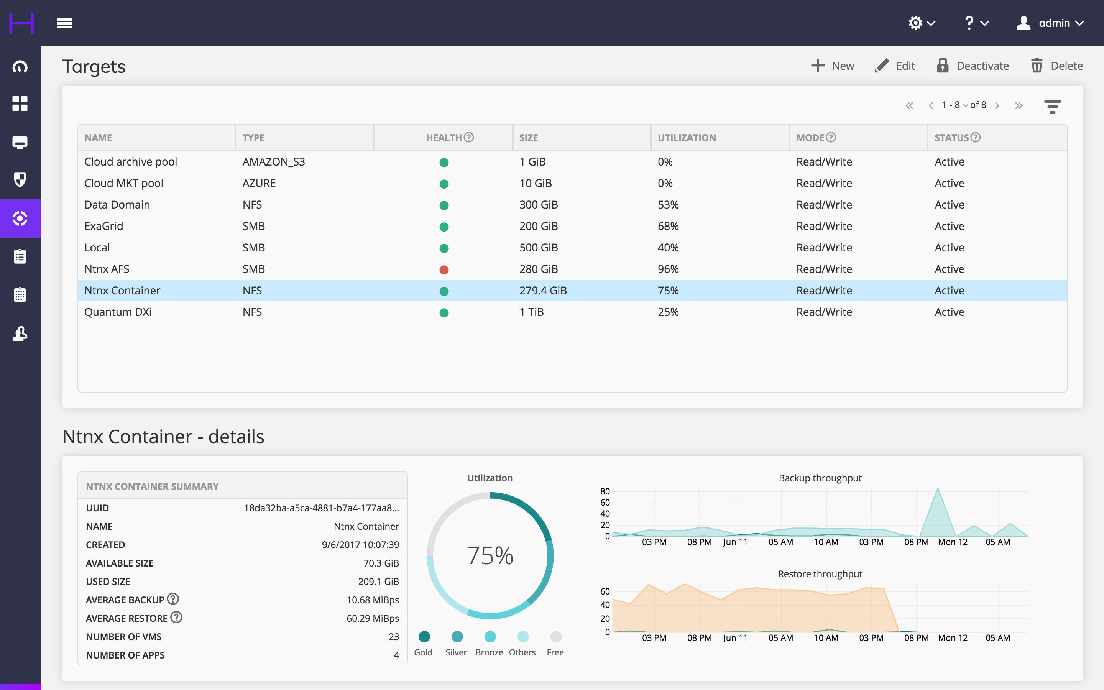Open the shield protection icon in the sidebar
Screen dimensions: 1104x690
(x=20, y=179)
